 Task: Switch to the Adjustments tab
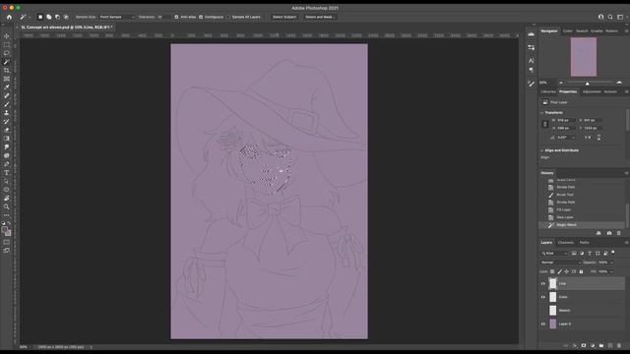click(x=592, y=91)
